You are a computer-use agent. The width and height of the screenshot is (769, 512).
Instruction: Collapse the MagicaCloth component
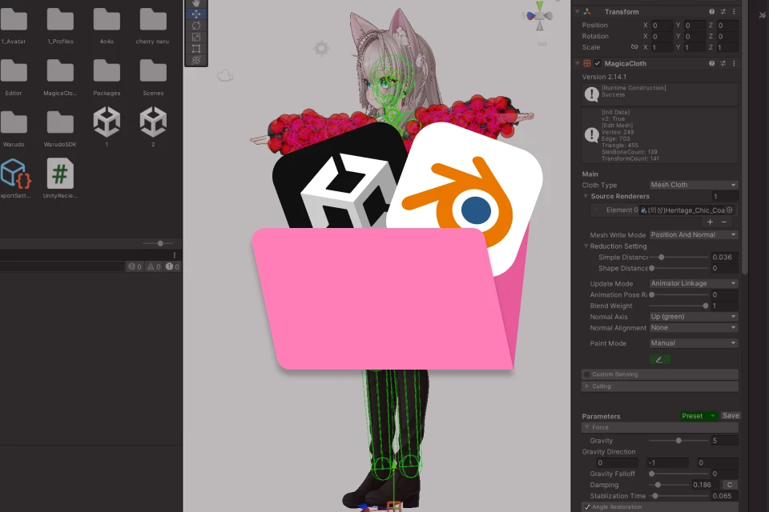click(578, 63)
